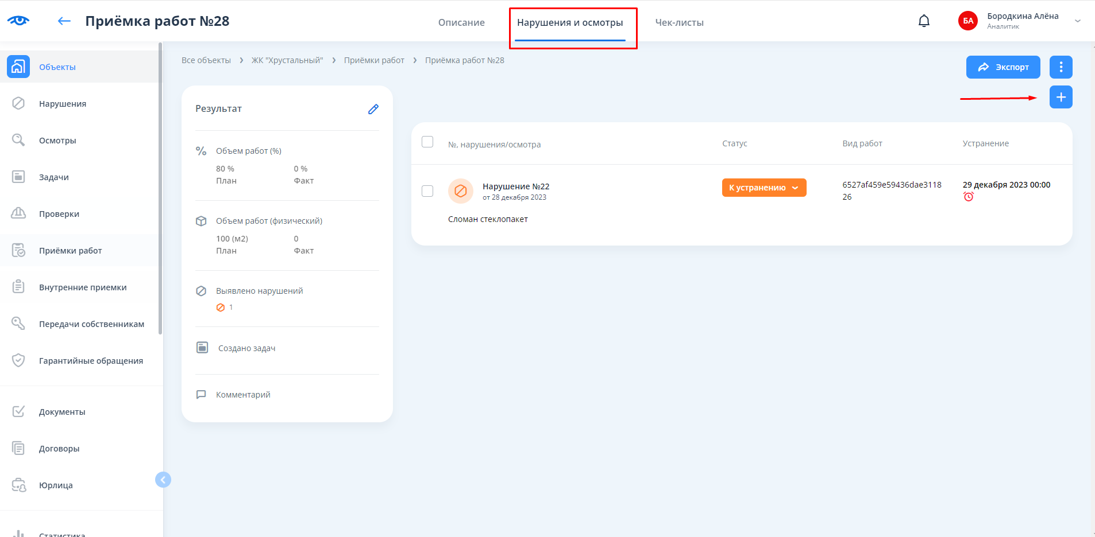Click the Экспорт button
This screenshot has width=1095, height=537.
tap(1003, 67)
